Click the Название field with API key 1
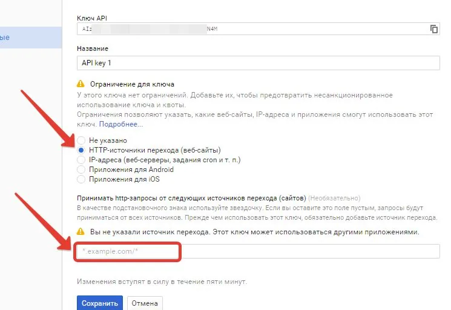The width and height of the screenshot is (451, 310). point(258,63)
